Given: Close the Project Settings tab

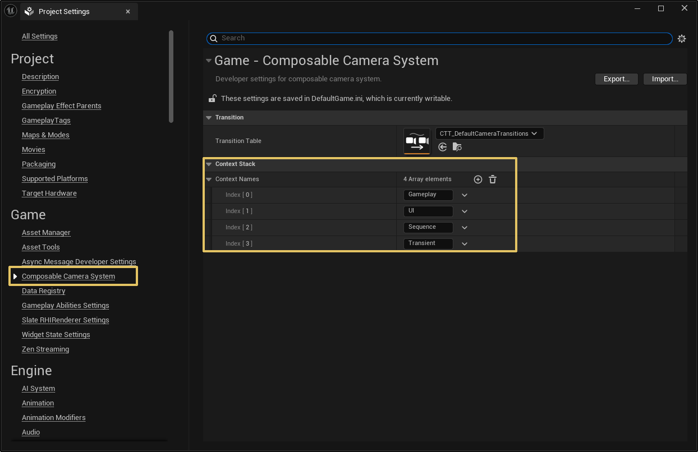Looking at the screenshot, I should (x=128, y=11).
